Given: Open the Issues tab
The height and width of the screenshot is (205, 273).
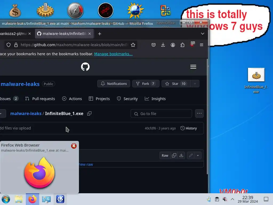Looking at the screenshot, I should [9, 99].
